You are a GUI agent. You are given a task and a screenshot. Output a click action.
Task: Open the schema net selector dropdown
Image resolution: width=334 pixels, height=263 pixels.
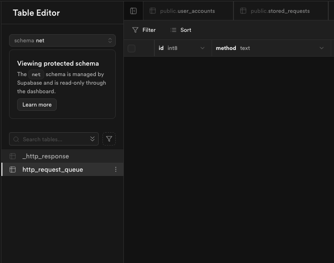tap(62, 40)
